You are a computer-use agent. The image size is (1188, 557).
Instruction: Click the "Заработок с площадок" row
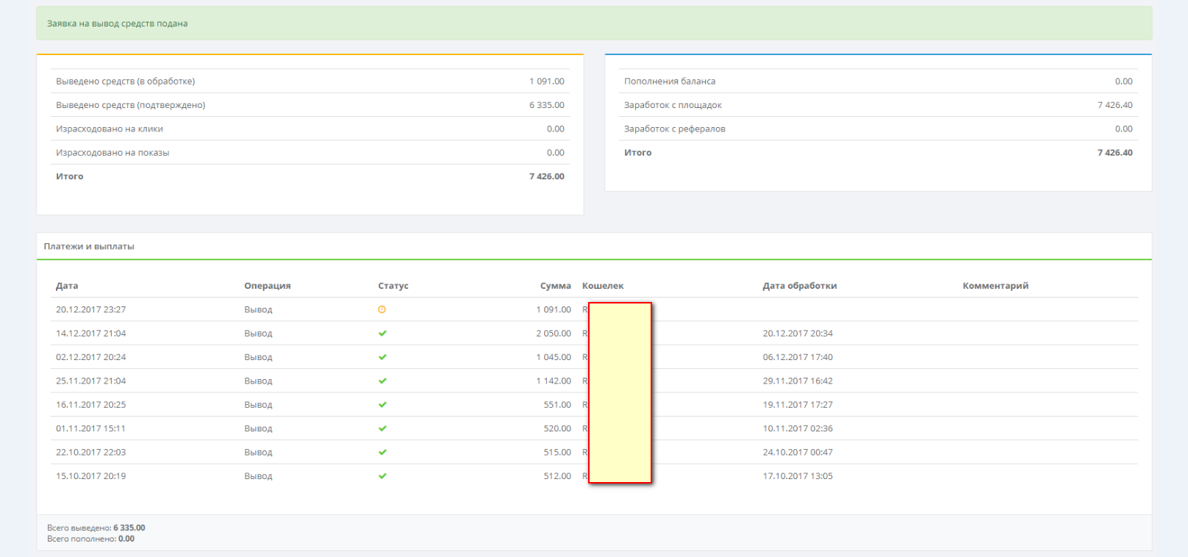pyautogui.click(x=673, y=105)
